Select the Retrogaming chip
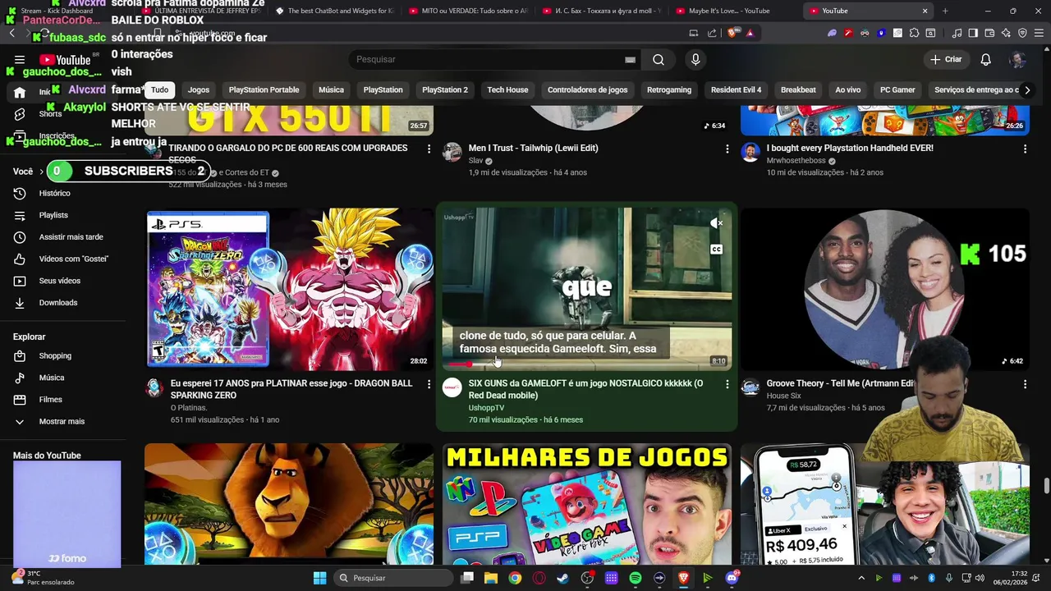 point(669,89)
